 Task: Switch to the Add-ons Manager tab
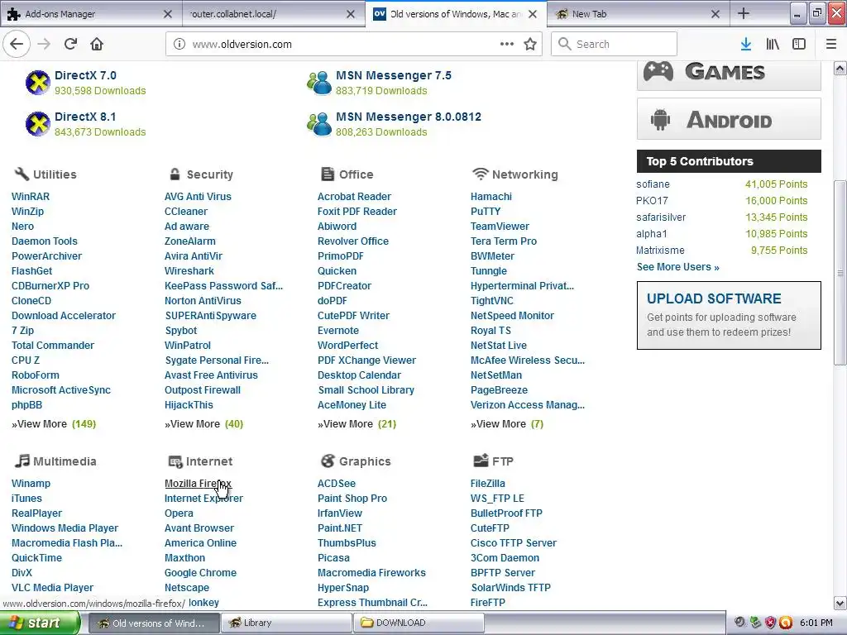pyautogui.click(x=91, y=14)
